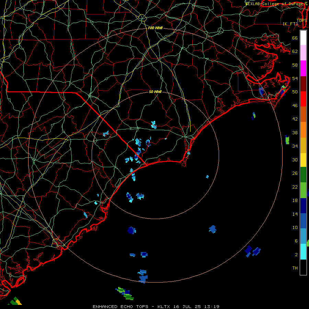
Task: Click the elongated green-and-navy echo band near bottom
Action: point(125,294)
